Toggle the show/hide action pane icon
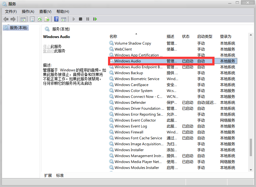Image resolution: width=256 pixels, height=187 pixels. 64,19
